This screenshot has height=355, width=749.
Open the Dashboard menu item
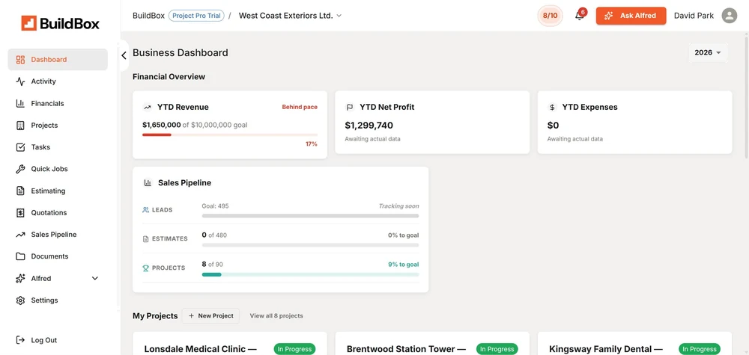(58, 60)
